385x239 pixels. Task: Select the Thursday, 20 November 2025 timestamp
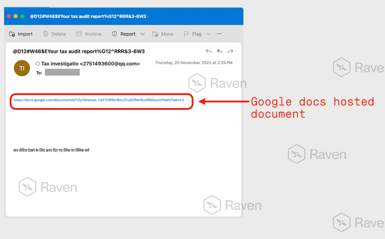click(193, 63)
